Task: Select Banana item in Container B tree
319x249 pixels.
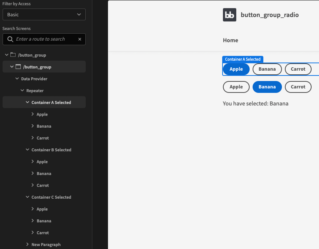Action: point(44,174)
